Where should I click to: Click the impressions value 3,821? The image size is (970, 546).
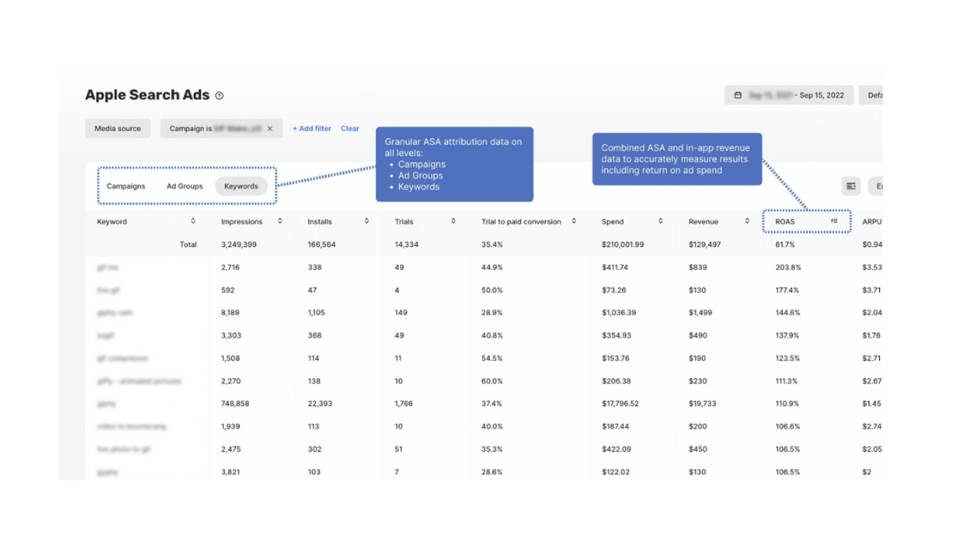[231, 473]
